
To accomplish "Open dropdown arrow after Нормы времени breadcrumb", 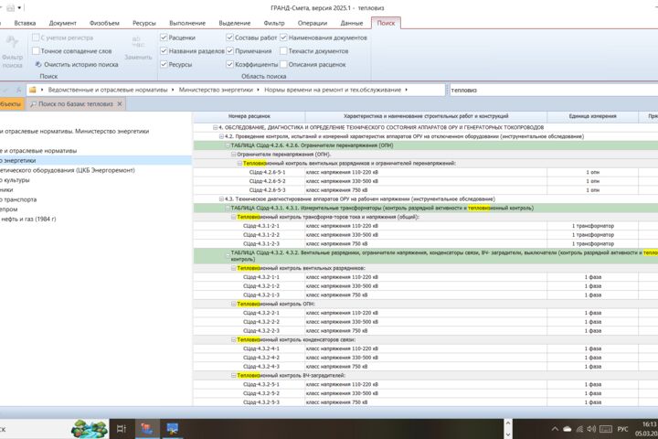I will tap(406, 90).
